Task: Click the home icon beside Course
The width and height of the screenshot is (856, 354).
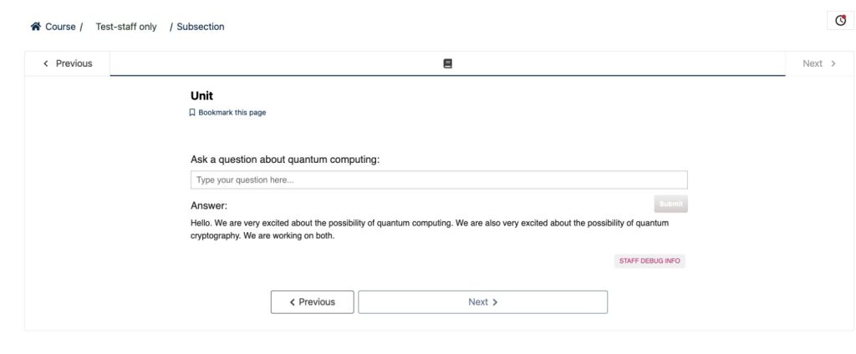Action: pos(36,27)
